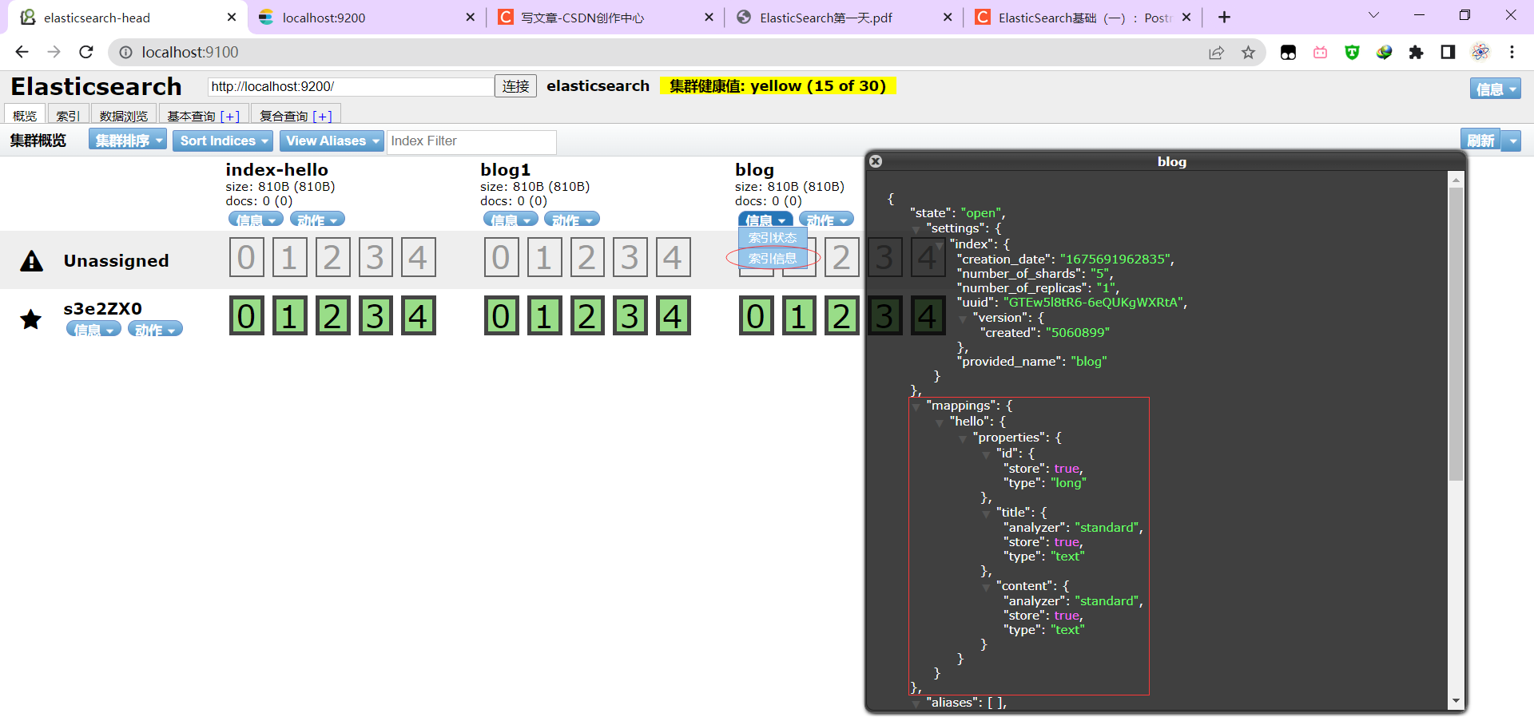This screenshot has width=1534, height=725.
Task: Open 动作 dropdown under blog1
Action: coord(572,219)
